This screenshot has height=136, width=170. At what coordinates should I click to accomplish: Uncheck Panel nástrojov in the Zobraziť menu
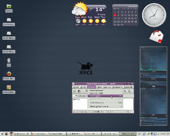105,90
